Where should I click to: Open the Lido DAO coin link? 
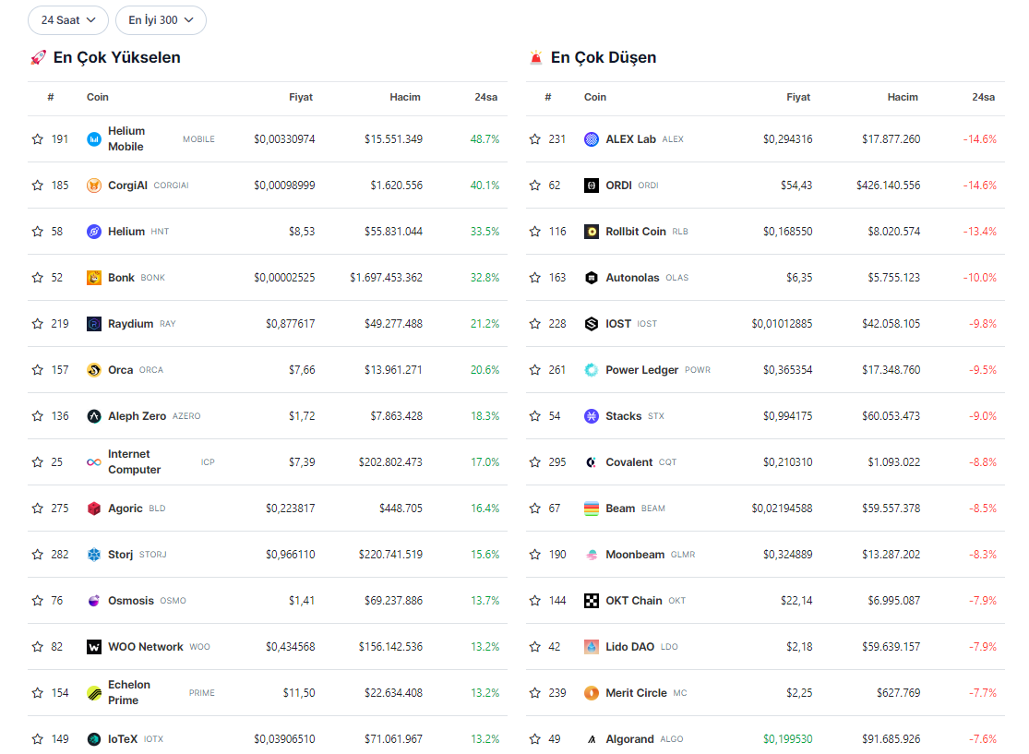[x=629, y=647]
